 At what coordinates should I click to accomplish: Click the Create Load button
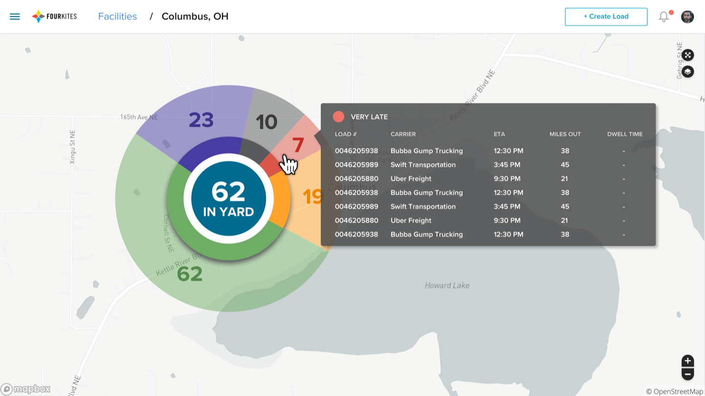(606, 17)
